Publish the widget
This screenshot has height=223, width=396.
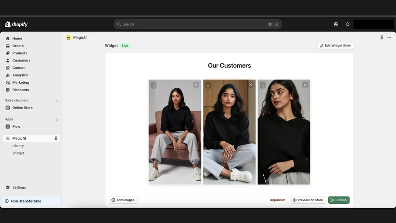339,200
